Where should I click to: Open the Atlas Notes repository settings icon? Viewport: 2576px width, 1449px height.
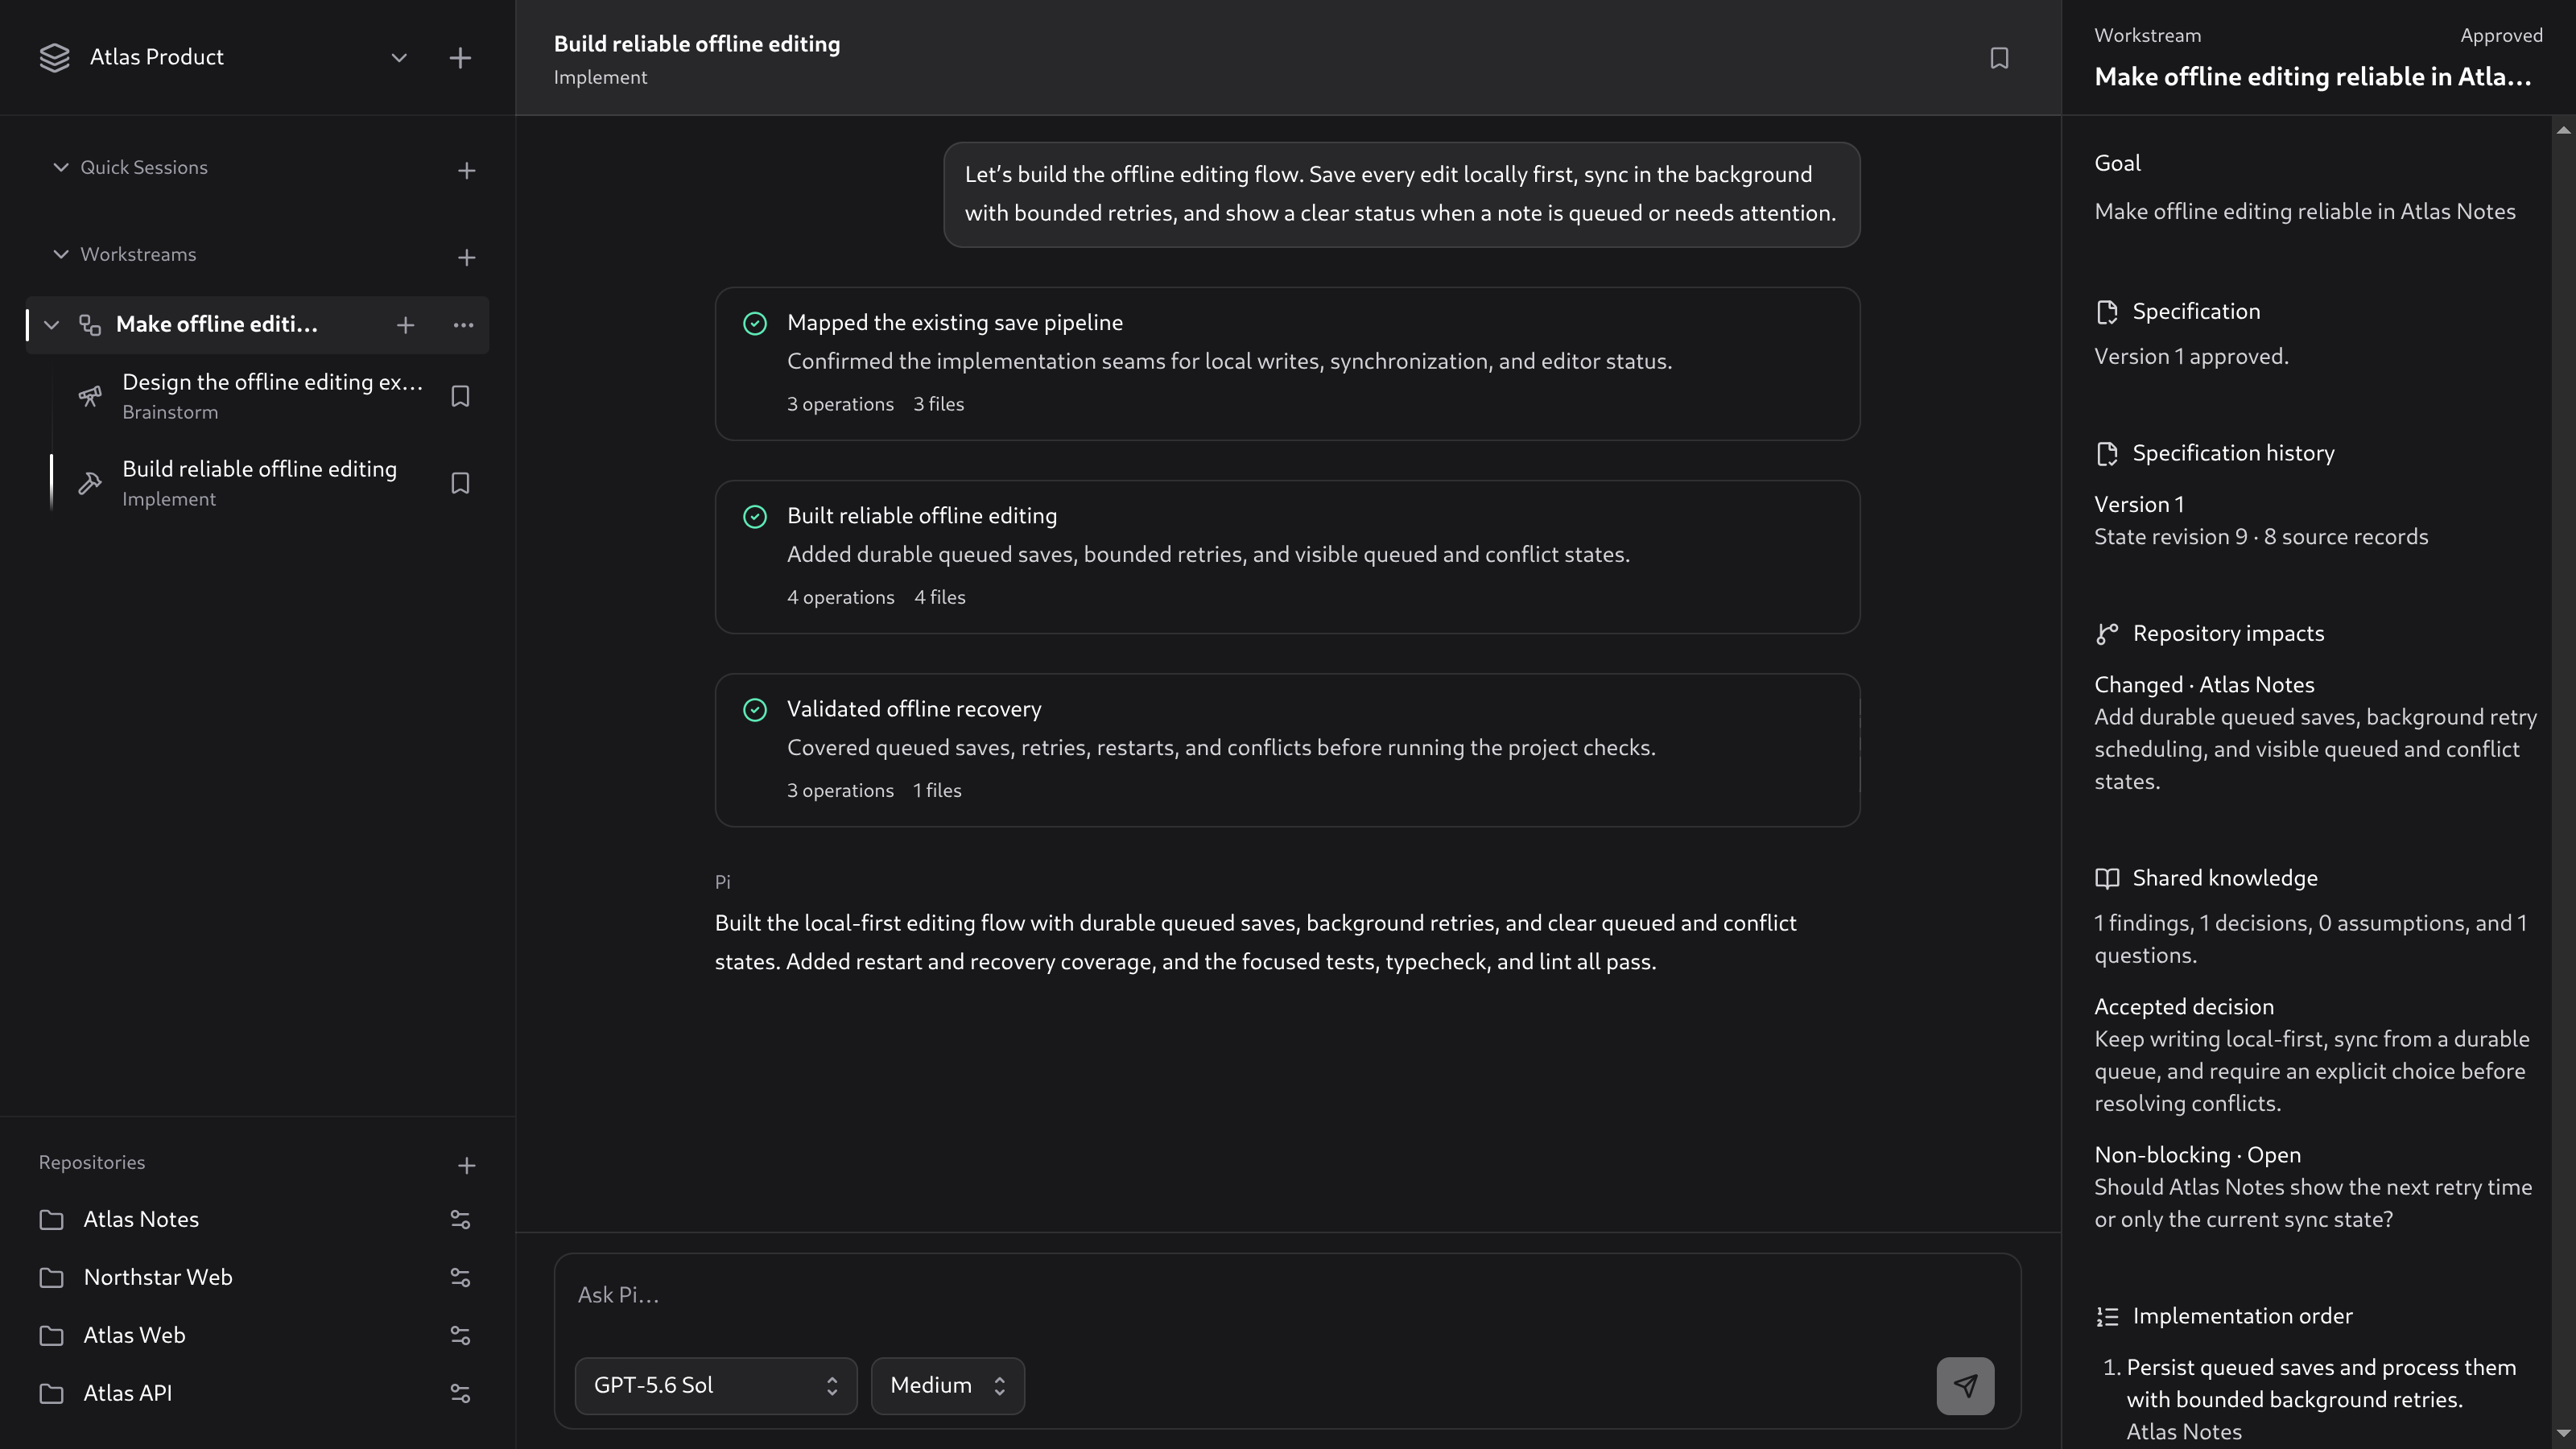(460, 1219)
